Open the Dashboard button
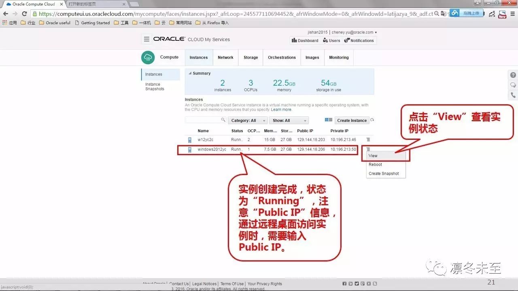 tap(305, 40)
